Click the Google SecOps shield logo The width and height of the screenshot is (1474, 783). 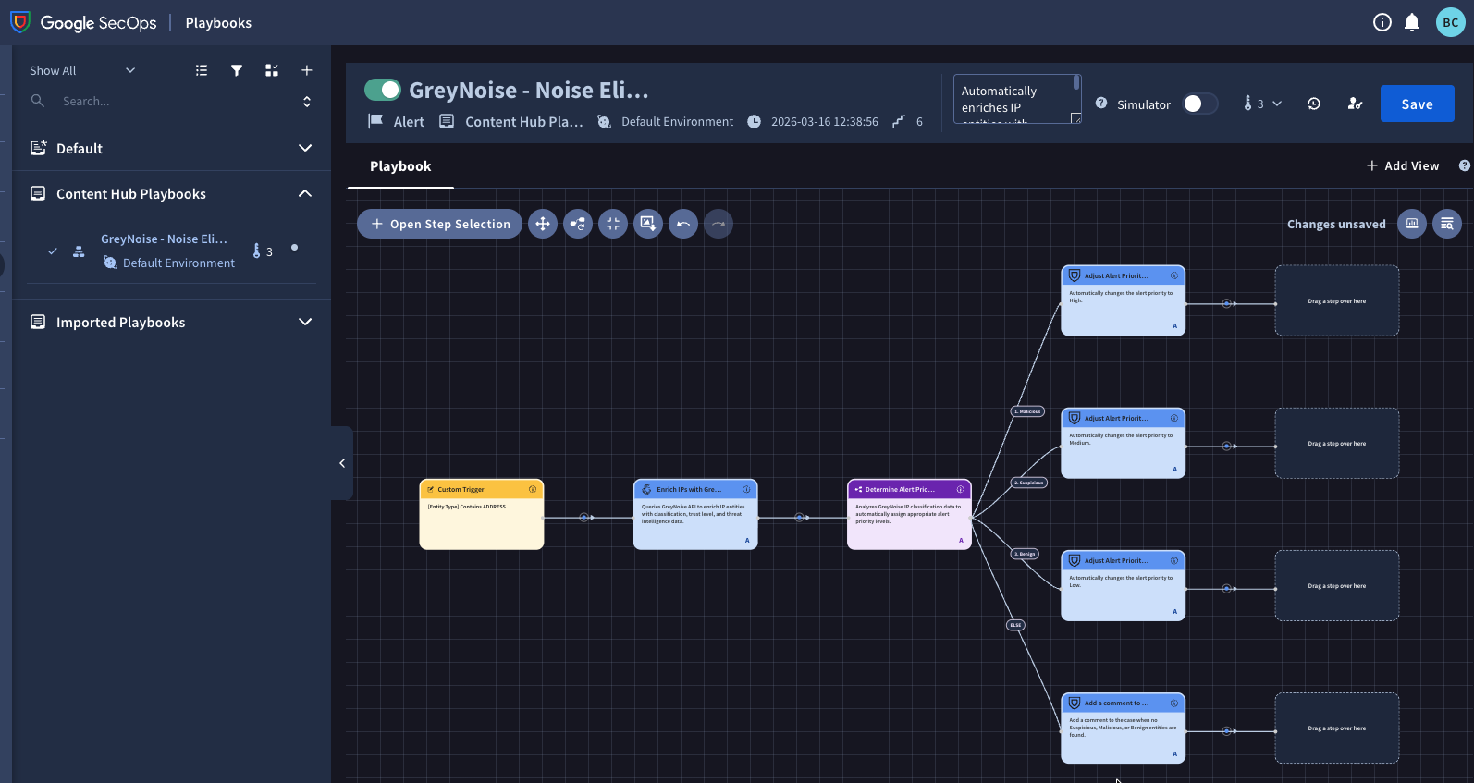click(19, 21)
